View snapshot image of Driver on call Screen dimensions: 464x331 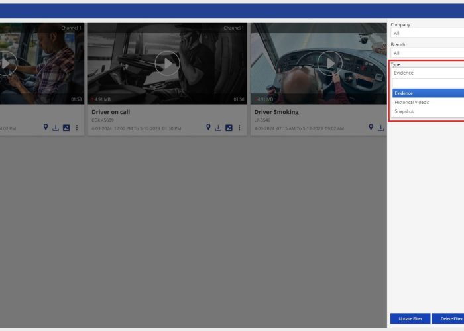[x=229, y=128]
